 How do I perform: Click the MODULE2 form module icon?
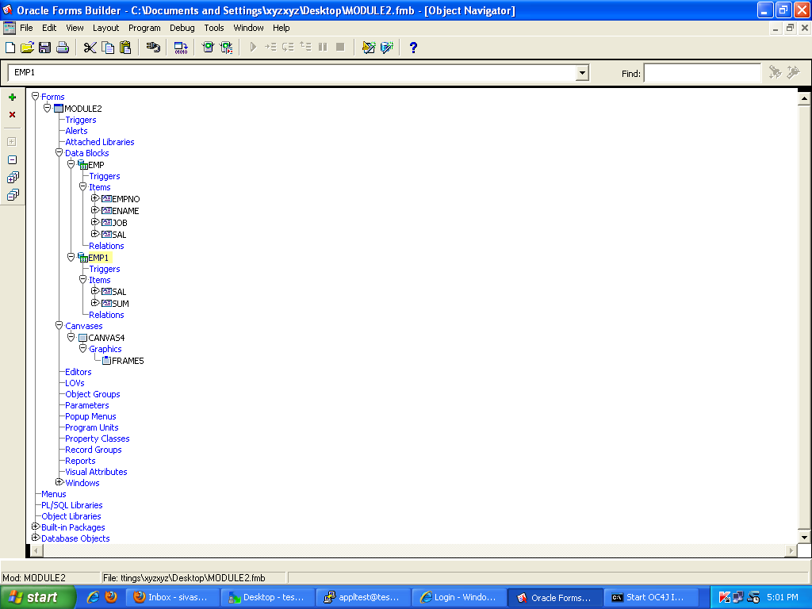(59, 108)
